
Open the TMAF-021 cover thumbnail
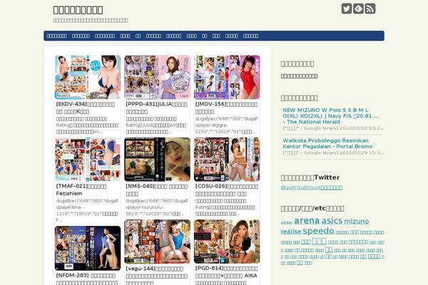pyautogui.click(x=88, y=160)
